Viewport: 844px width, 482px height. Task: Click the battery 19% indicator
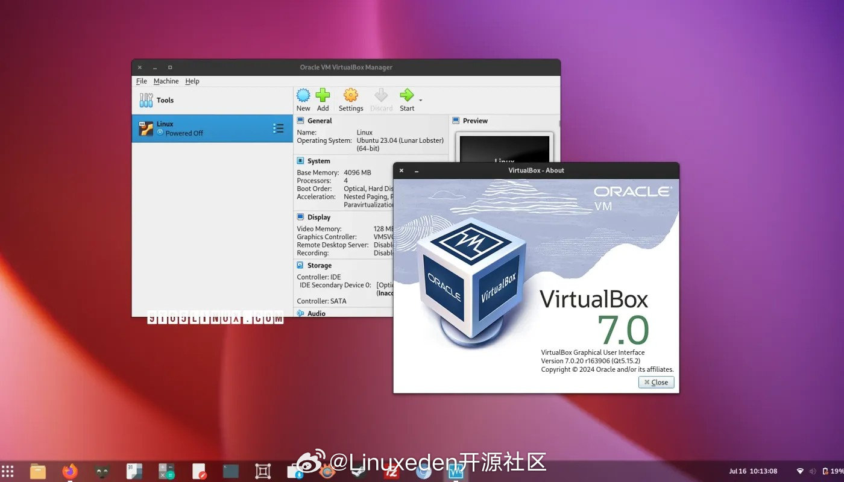coord(833,471)
